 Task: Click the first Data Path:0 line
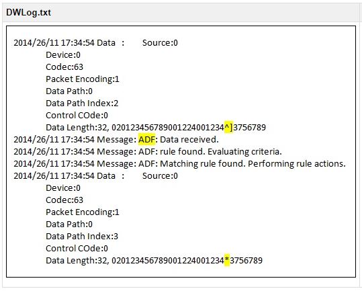[69, 91]
